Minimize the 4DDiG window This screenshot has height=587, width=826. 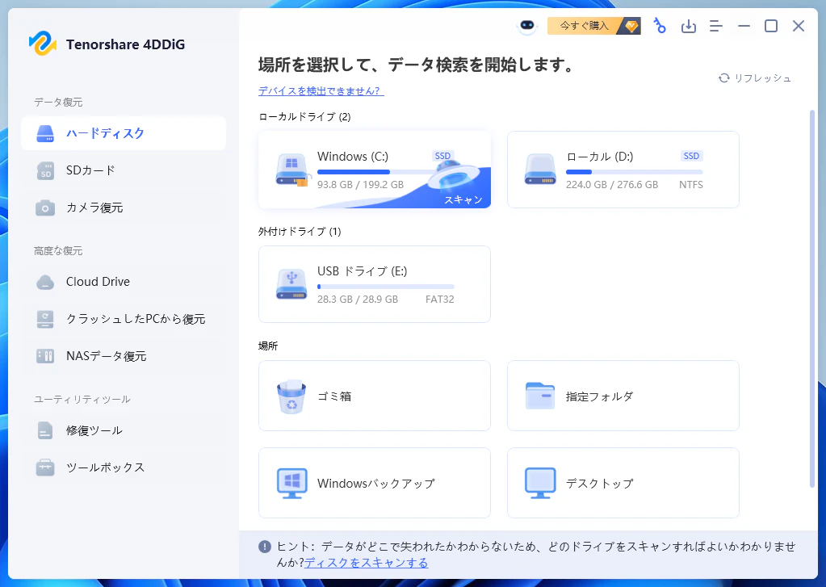[x=744, y=26]
